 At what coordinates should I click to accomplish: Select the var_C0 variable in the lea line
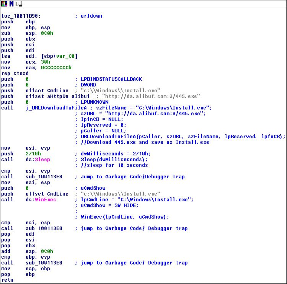click(x=65, y=56)
